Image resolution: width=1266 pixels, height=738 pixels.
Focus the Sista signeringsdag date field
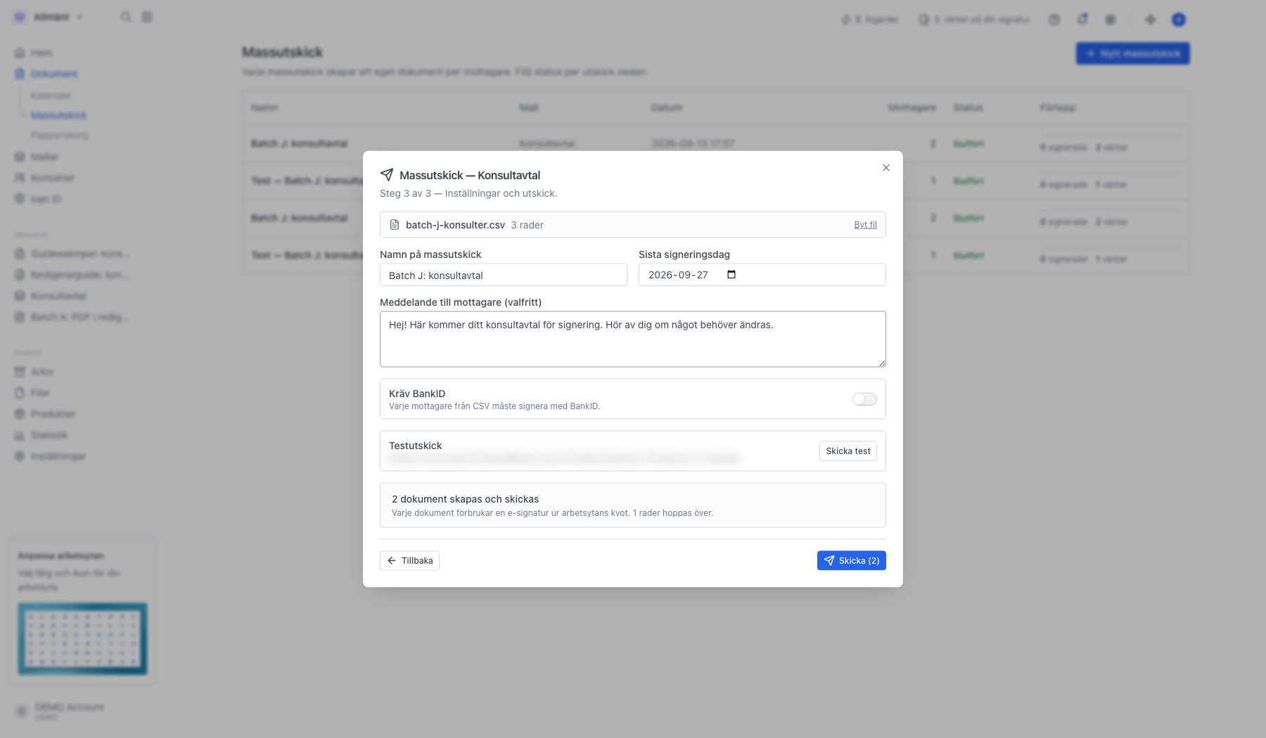pos(762,275)
